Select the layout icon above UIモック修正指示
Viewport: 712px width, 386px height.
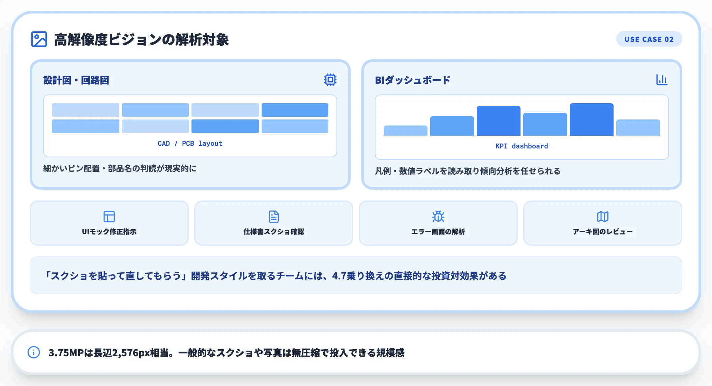point(109,216)
